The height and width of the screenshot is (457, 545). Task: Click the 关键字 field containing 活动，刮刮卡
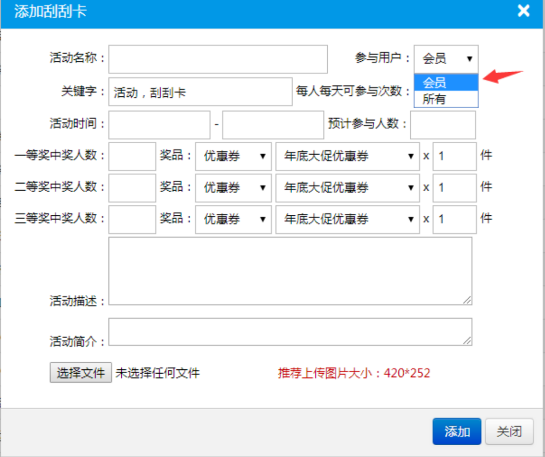pos(199,92)
